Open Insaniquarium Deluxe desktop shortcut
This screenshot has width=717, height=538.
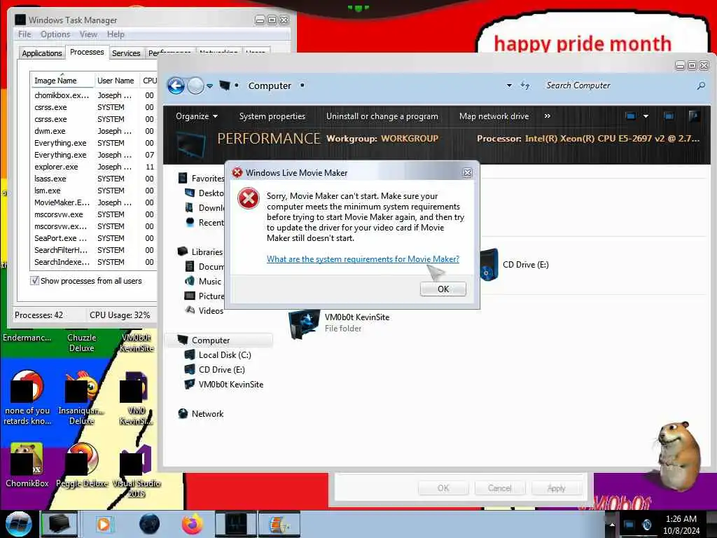(x=82, y=398)
